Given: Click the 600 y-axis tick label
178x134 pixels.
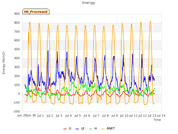Looking at the screenshot, I should pyautogui.click(x=17, y=40).
